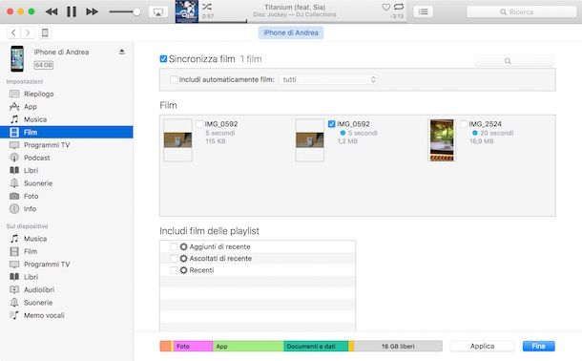The width and height of the screenshot is (582, 361).
Task: Select Film under Impostazioni
Action: click(x=67, y=132)
